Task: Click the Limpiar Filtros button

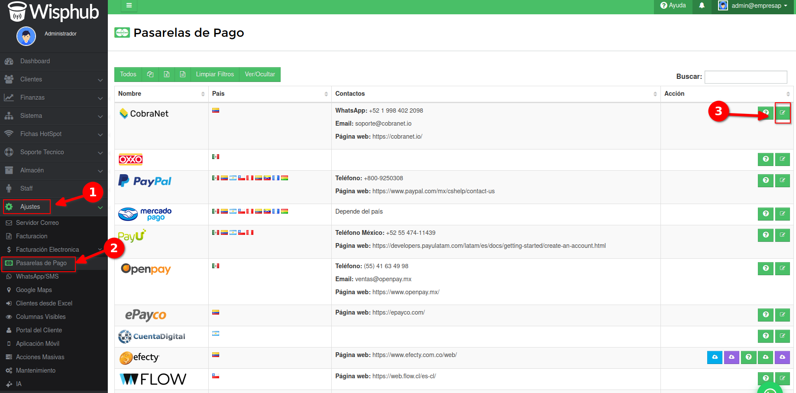Action: tap(215, 74)
